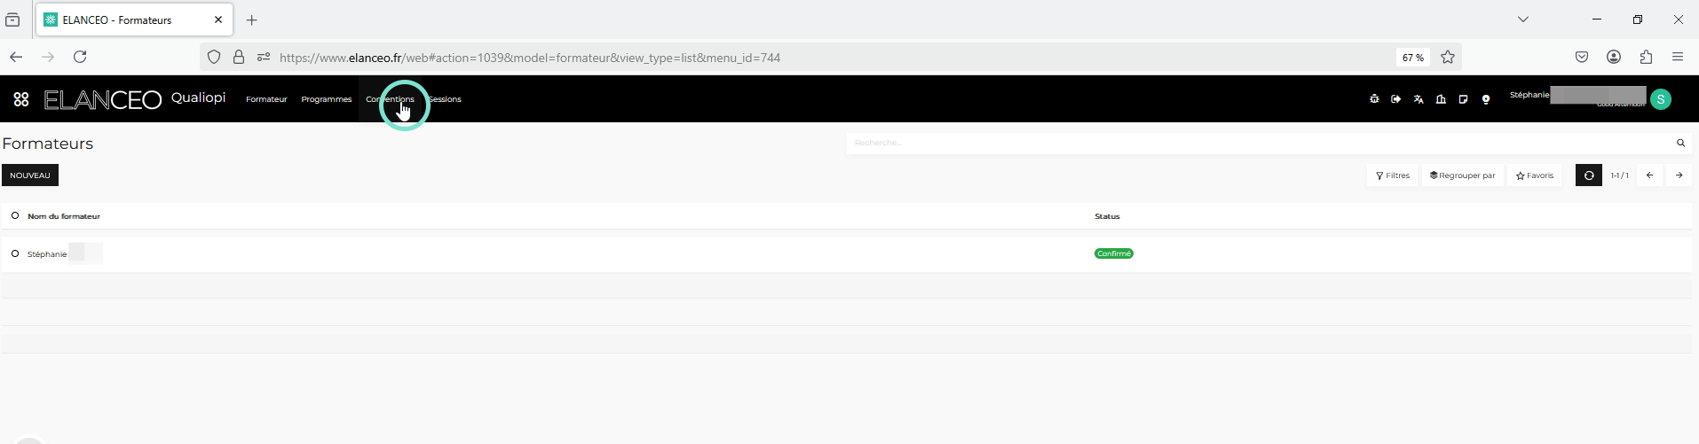Screen dimensions: 1699x444
Task: Open the Stéphanie formateur record
Action: click(x=47, y=254)
